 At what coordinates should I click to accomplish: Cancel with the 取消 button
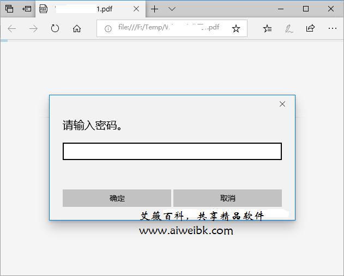(228, 198)
